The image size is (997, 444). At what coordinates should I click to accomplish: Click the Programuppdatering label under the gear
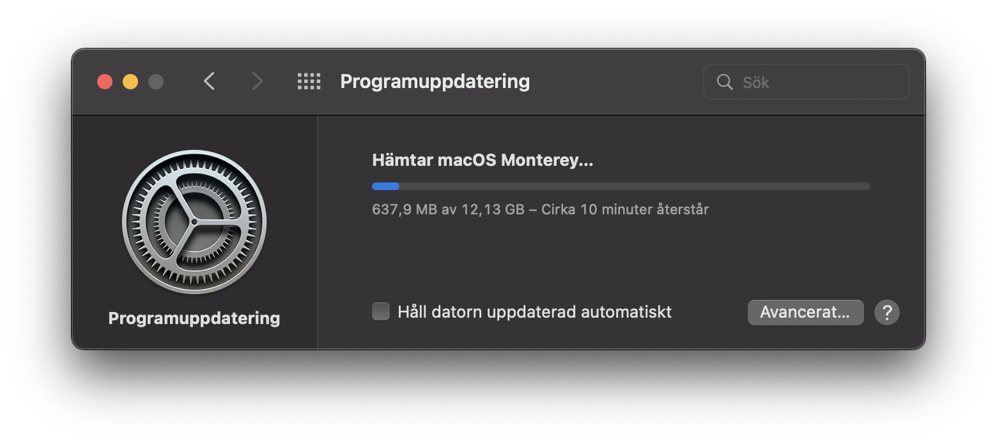[x=194, y=318]
